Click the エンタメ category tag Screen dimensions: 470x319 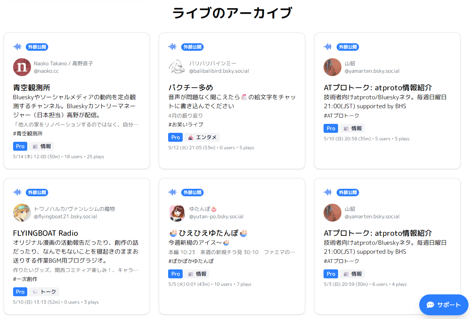202,137
